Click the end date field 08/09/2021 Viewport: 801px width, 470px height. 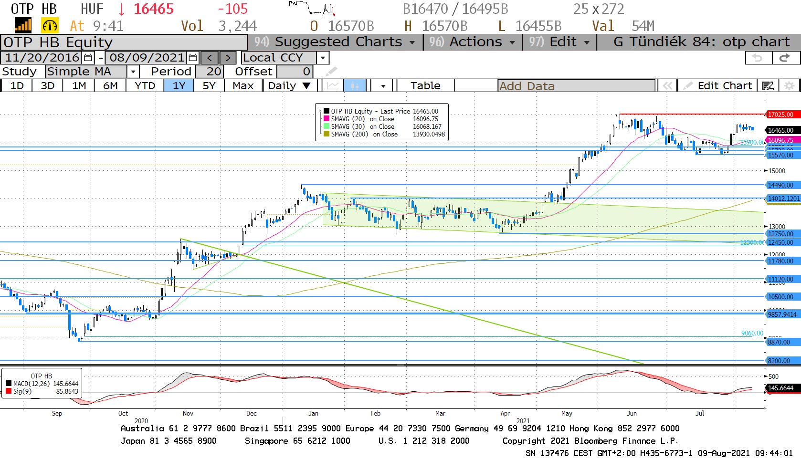tap(147, 58)
